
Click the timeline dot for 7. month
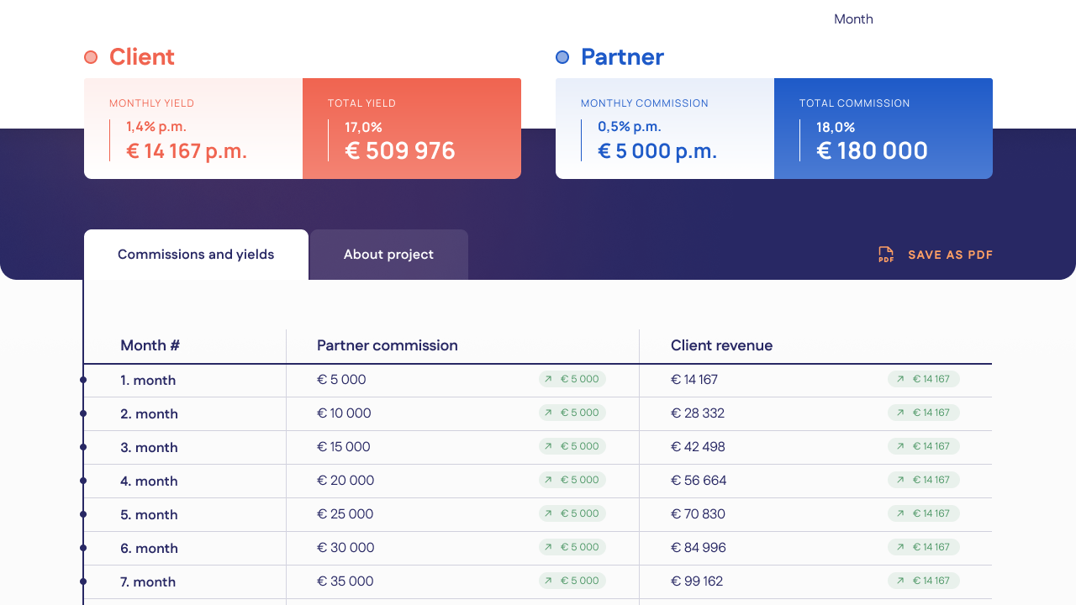click(x=83, y=581)
